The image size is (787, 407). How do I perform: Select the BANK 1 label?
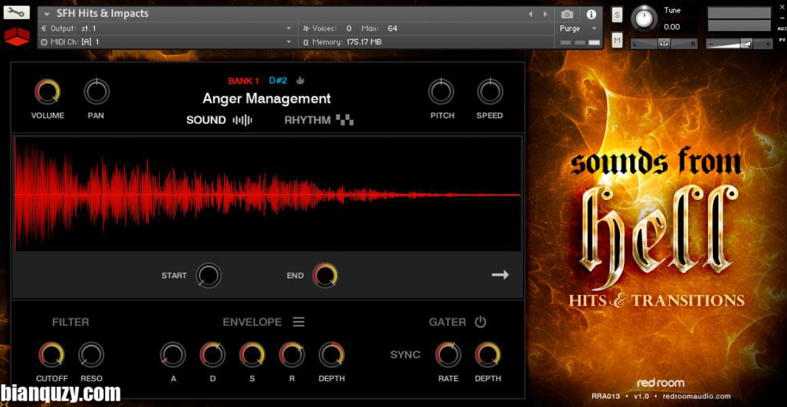(243, 81)
